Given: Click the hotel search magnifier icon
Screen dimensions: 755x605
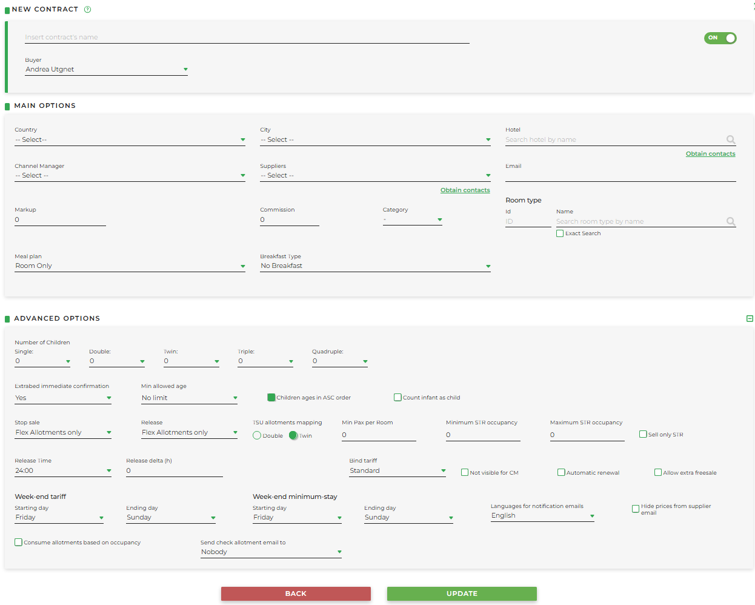Looking at the screenshot, I should point(731,140).
